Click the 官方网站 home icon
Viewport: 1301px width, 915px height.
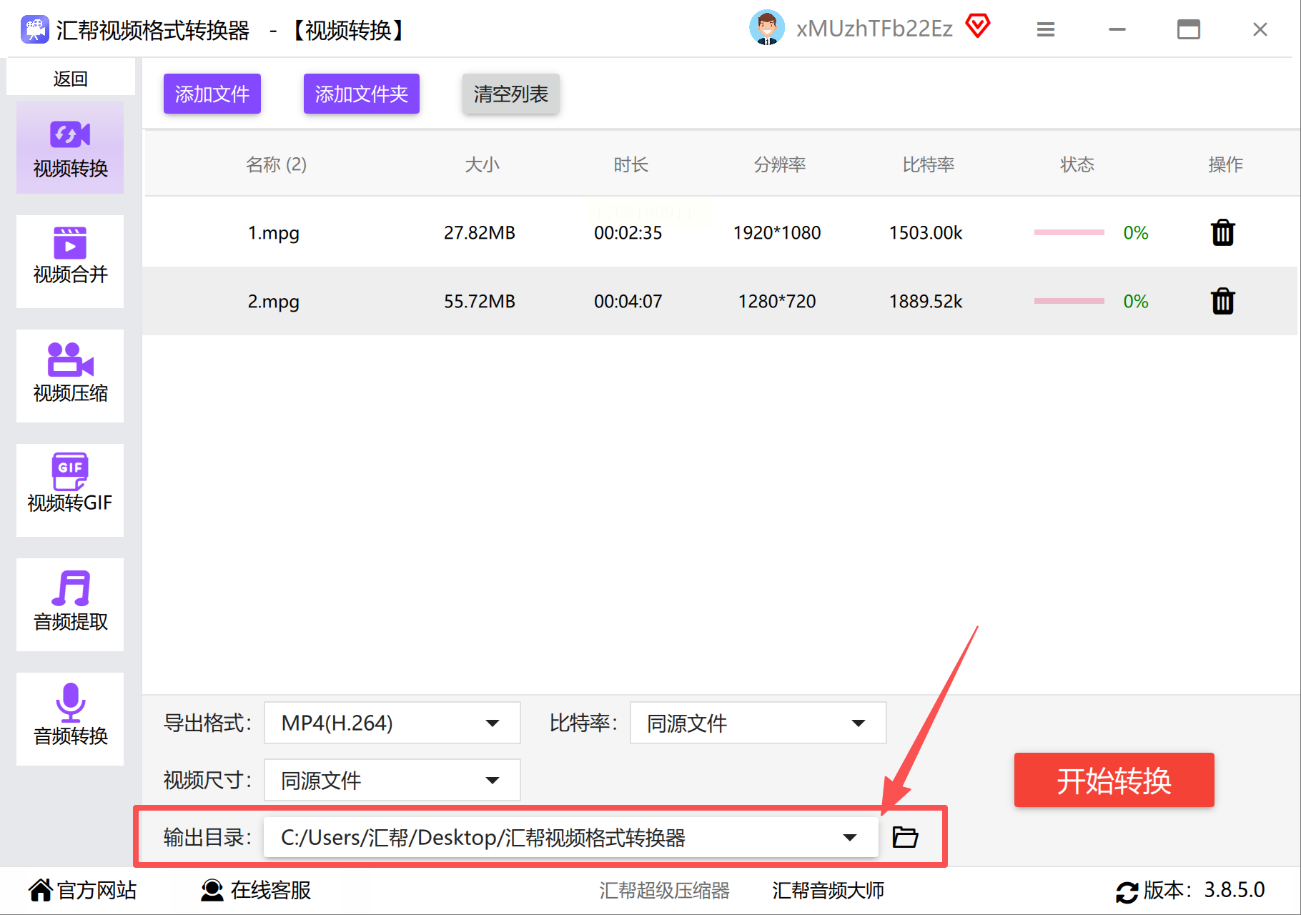pos(41,890)
